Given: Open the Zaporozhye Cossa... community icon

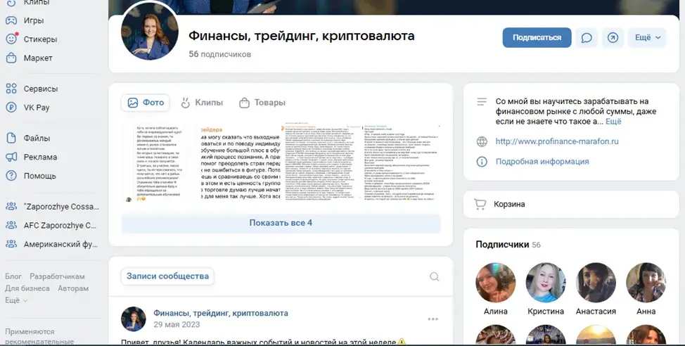Looking at the screenshot, I should click(x=11, y=207).
